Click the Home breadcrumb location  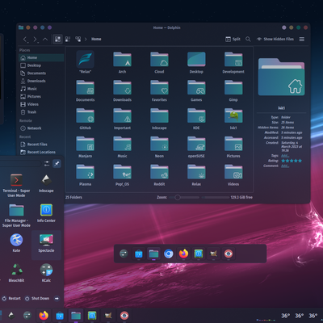pyautogui.click(x=96, y=39)
